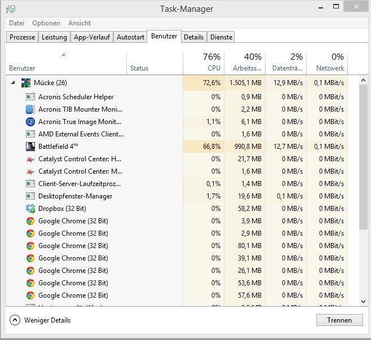This screenshot has width=371, height=340.
Task: Sort by Datenträger column header
Action: coord(286,63)
